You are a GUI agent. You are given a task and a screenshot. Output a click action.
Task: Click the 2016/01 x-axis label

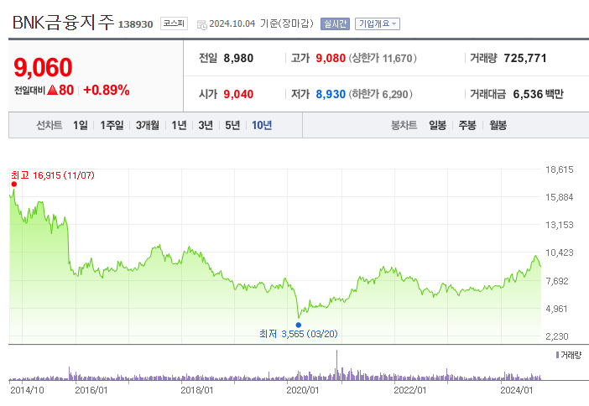click(x=91, y=390)
